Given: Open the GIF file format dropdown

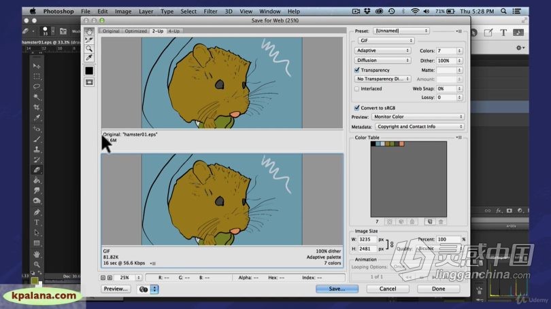Looking at the screenshot, I should (x=386, y=41).
